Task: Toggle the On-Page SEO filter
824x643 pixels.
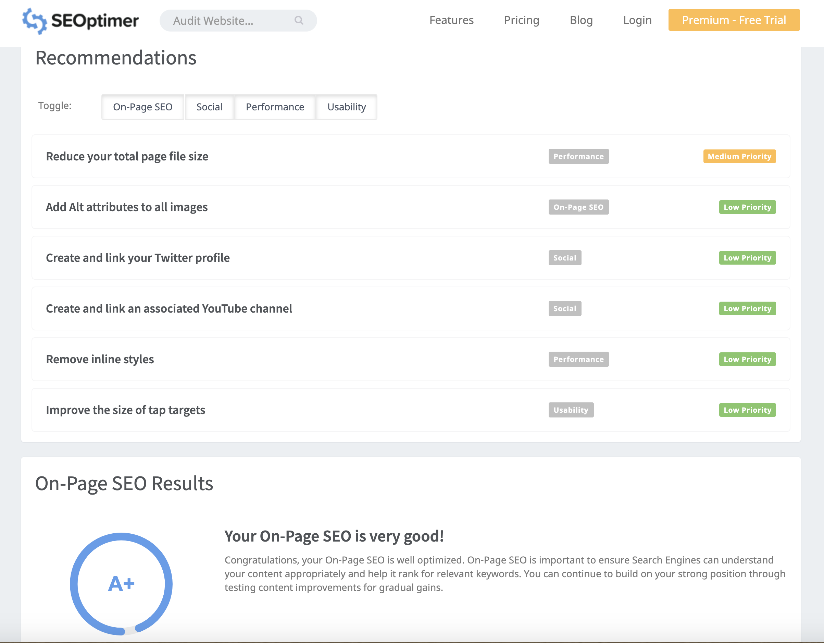Action: (142, 107)
